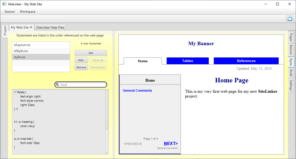
Task: Click the Tables tab in the preview
Action: (x=187, y=61)
